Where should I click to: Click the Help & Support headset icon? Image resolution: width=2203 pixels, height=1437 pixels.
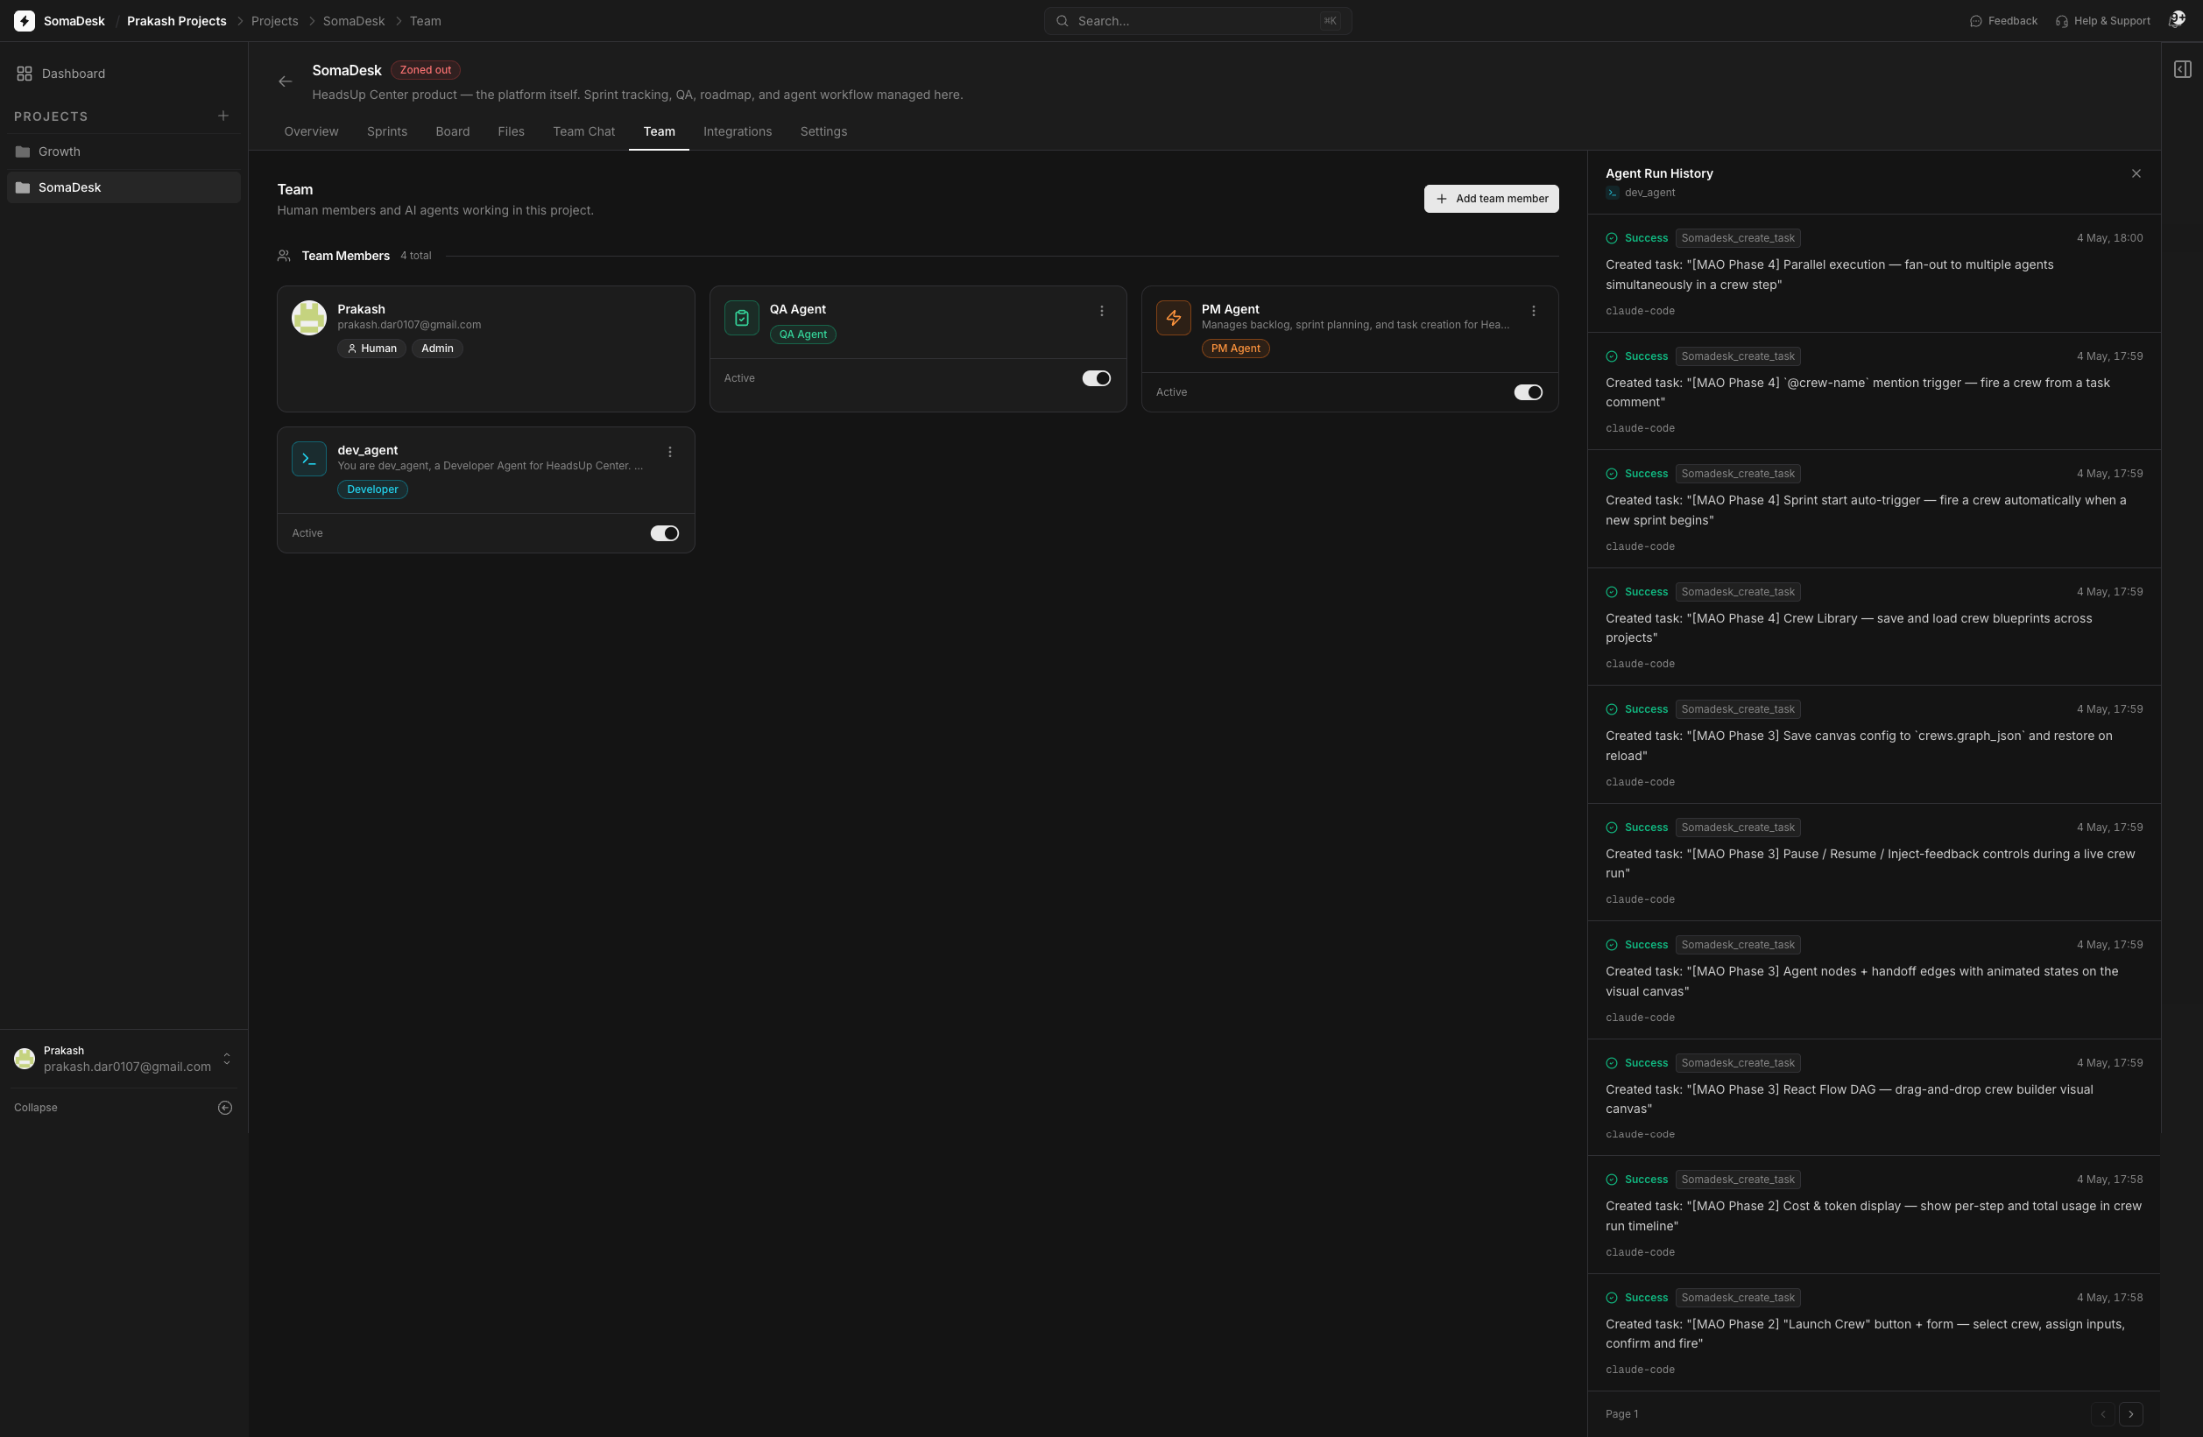point(2062,20)
